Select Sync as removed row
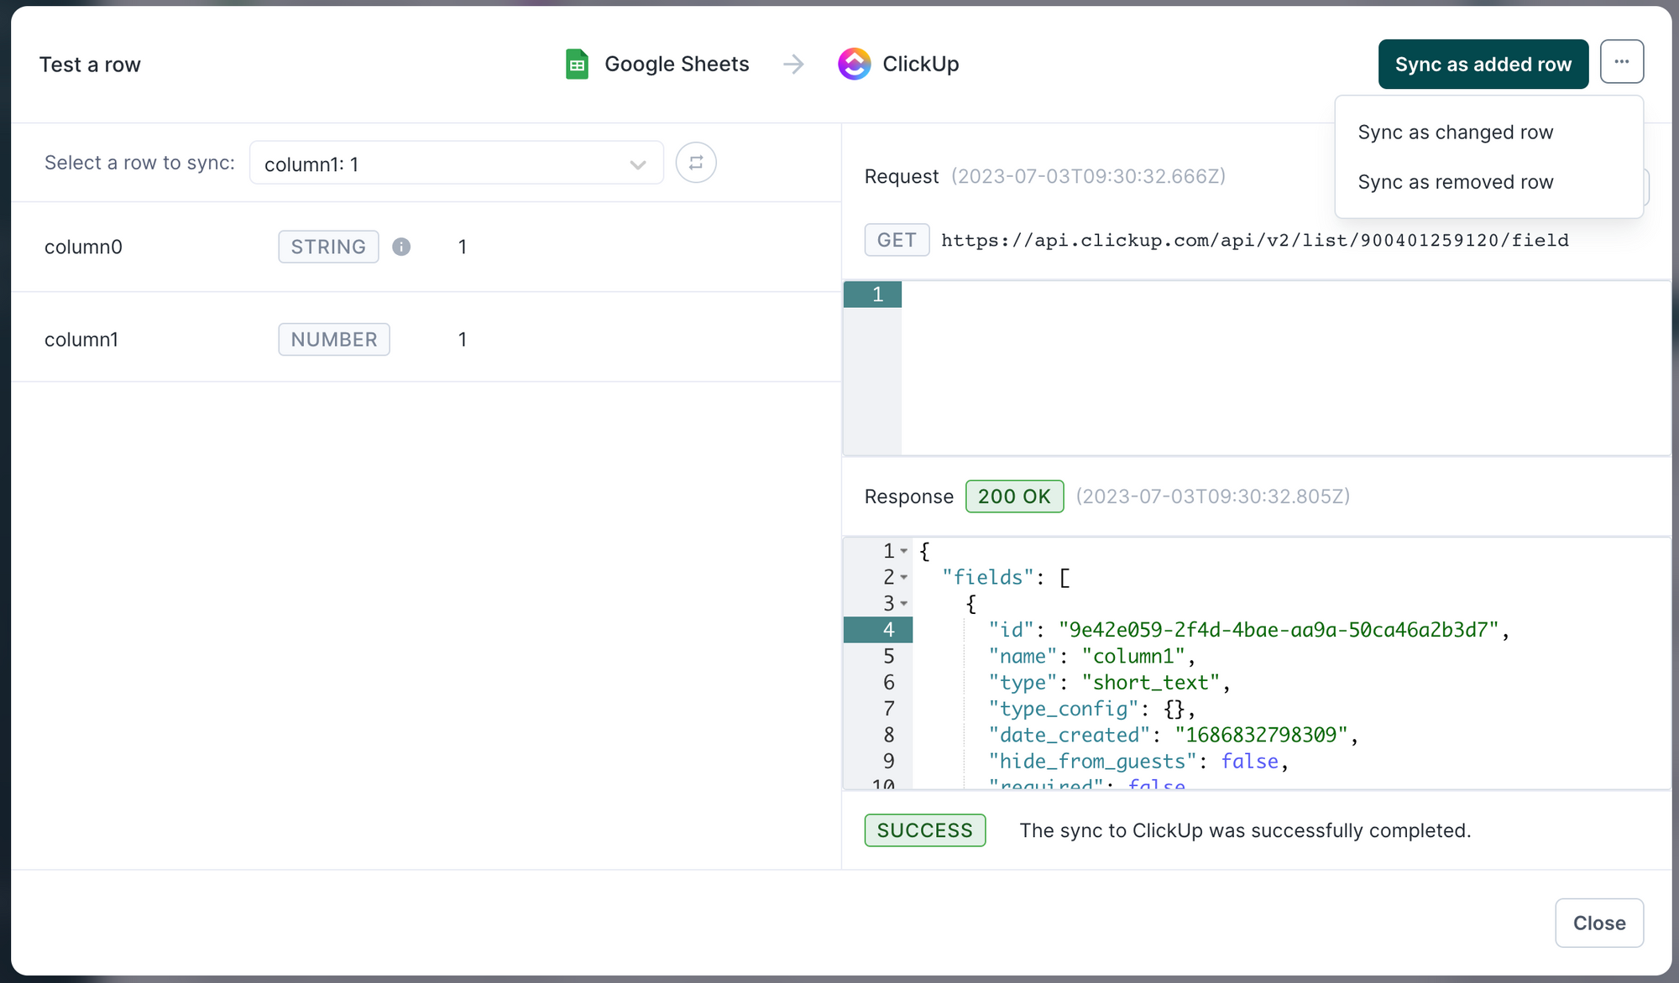The width and height of the screenshot is (1679, 983). point(1457,181)
